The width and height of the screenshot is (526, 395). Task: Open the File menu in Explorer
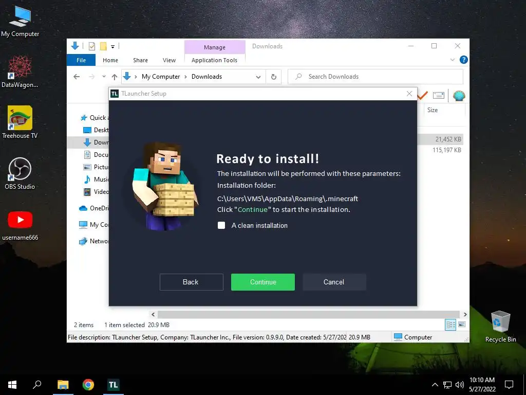coord(81,60)
